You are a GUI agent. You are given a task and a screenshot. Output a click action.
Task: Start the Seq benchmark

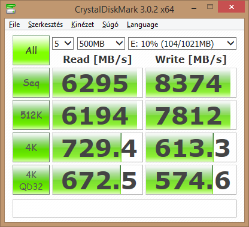point(31,83)
